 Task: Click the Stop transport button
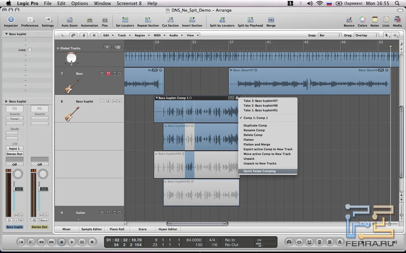coord(62,242)
